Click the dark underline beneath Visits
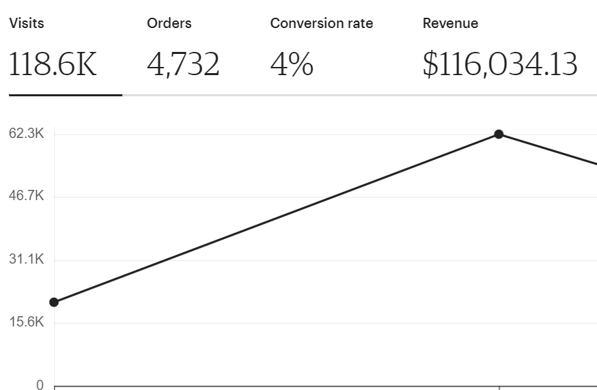This screenshot has height=390, width=597. click(x=66, y=95)
